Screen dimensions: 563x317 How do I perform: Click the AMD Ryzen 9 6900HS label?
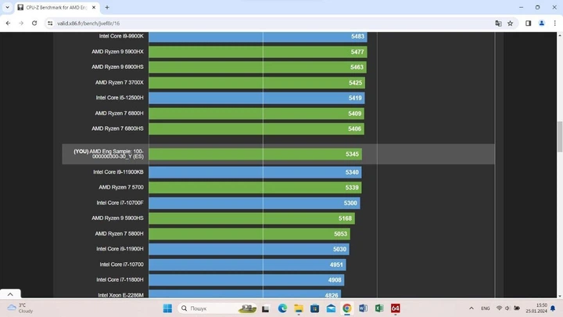coord(117,67)
